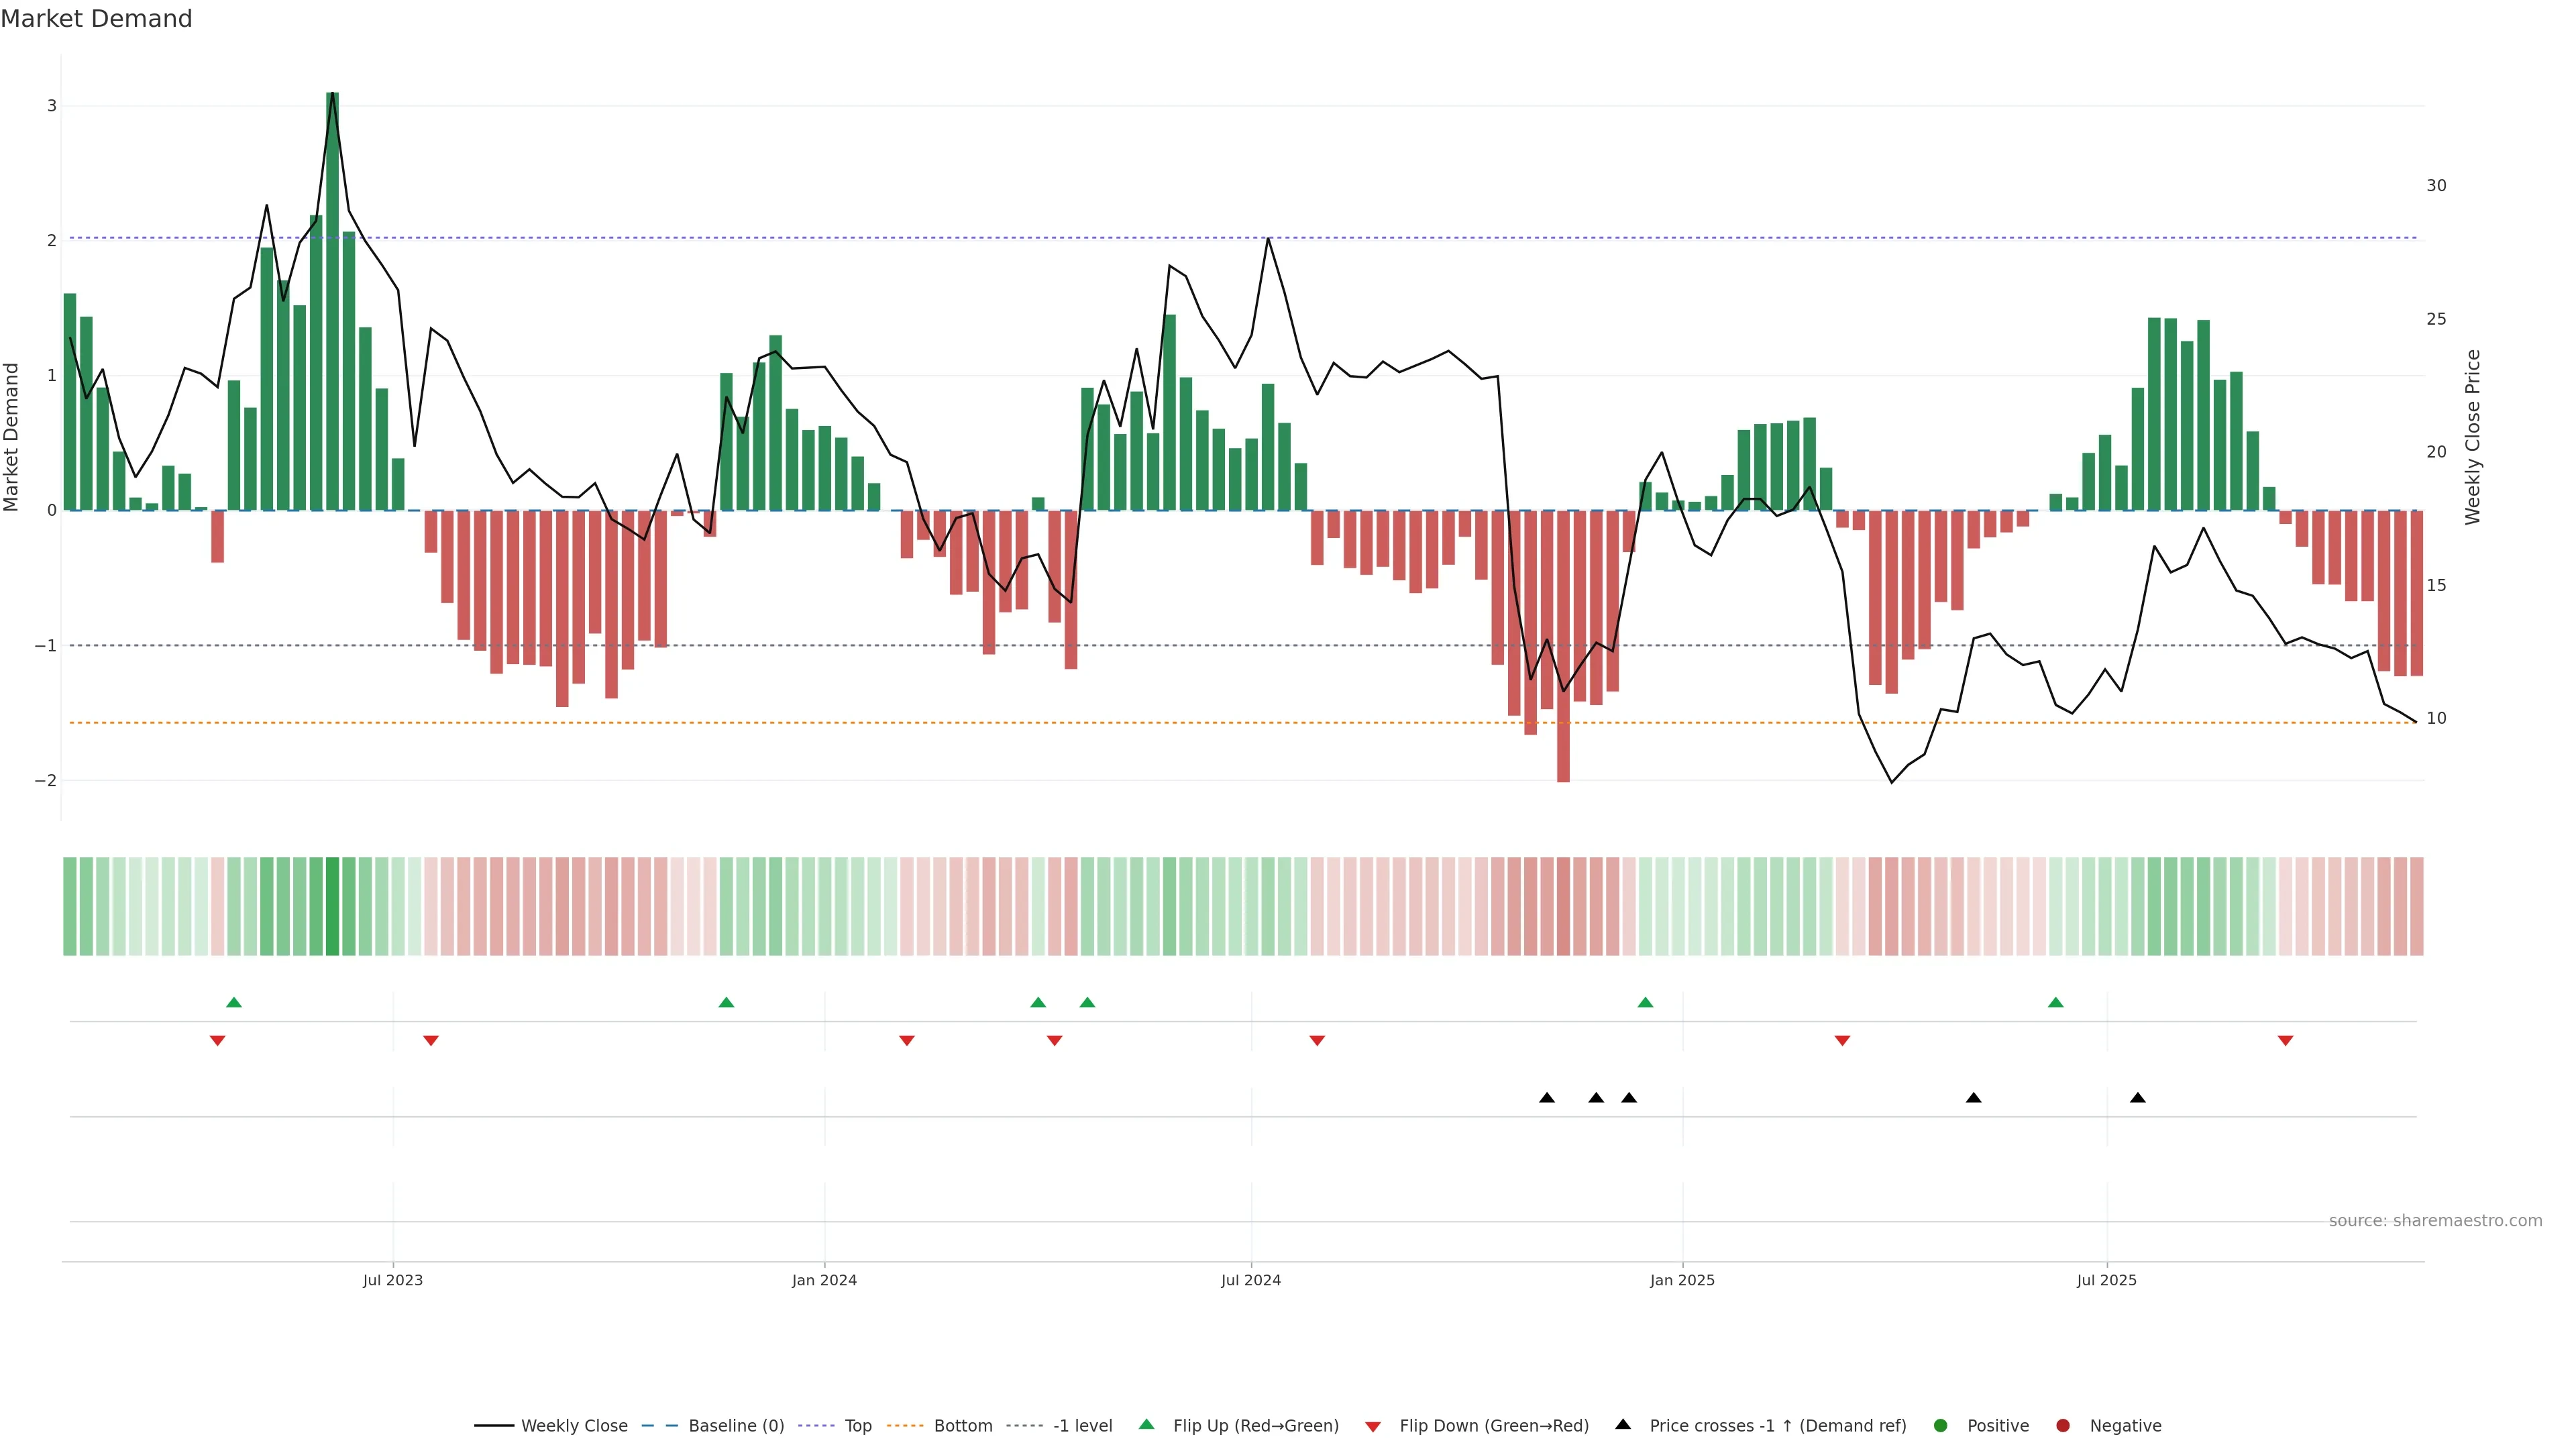Click Flip Down red triangle legend icon

[x=1373, y=1426]
